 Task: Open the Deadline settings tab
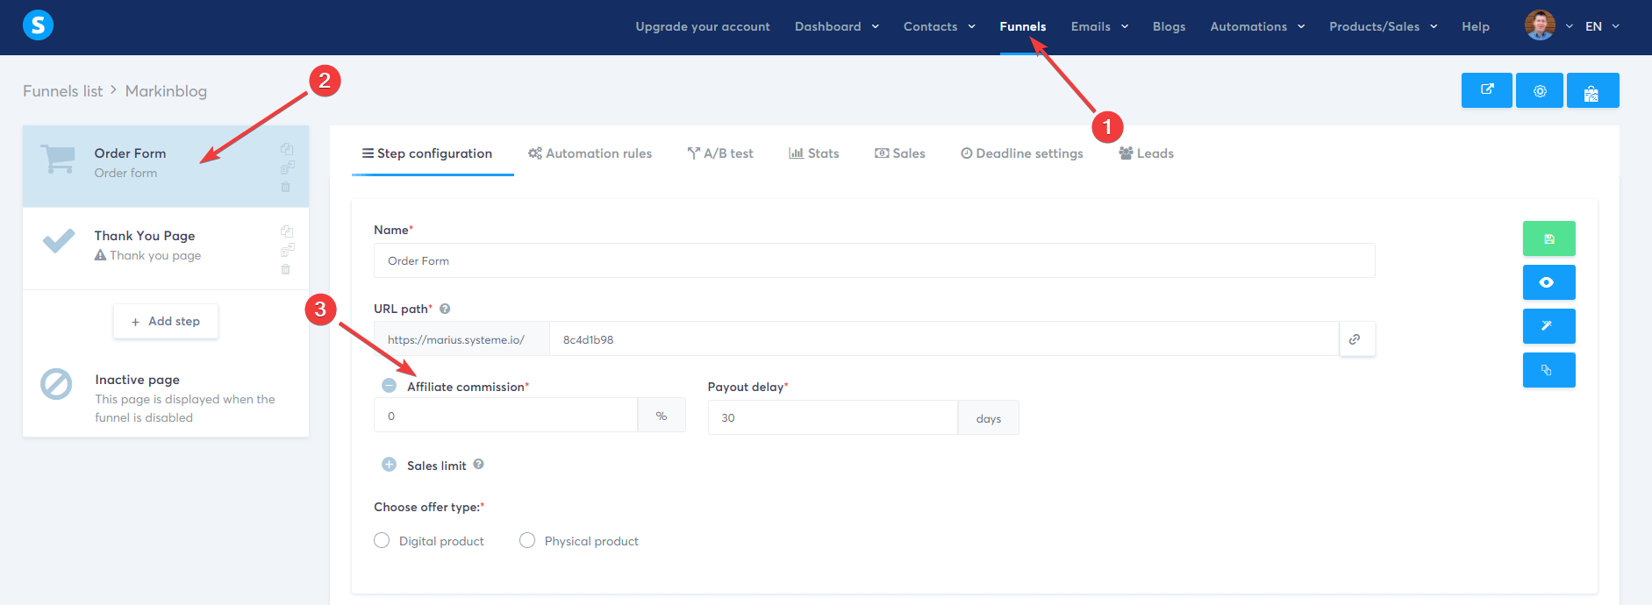point(1022,153)
